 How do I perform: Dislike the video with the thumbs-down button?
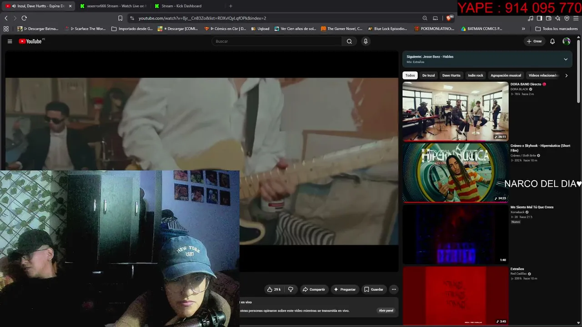pyautogui.click(x=291, y=289)
